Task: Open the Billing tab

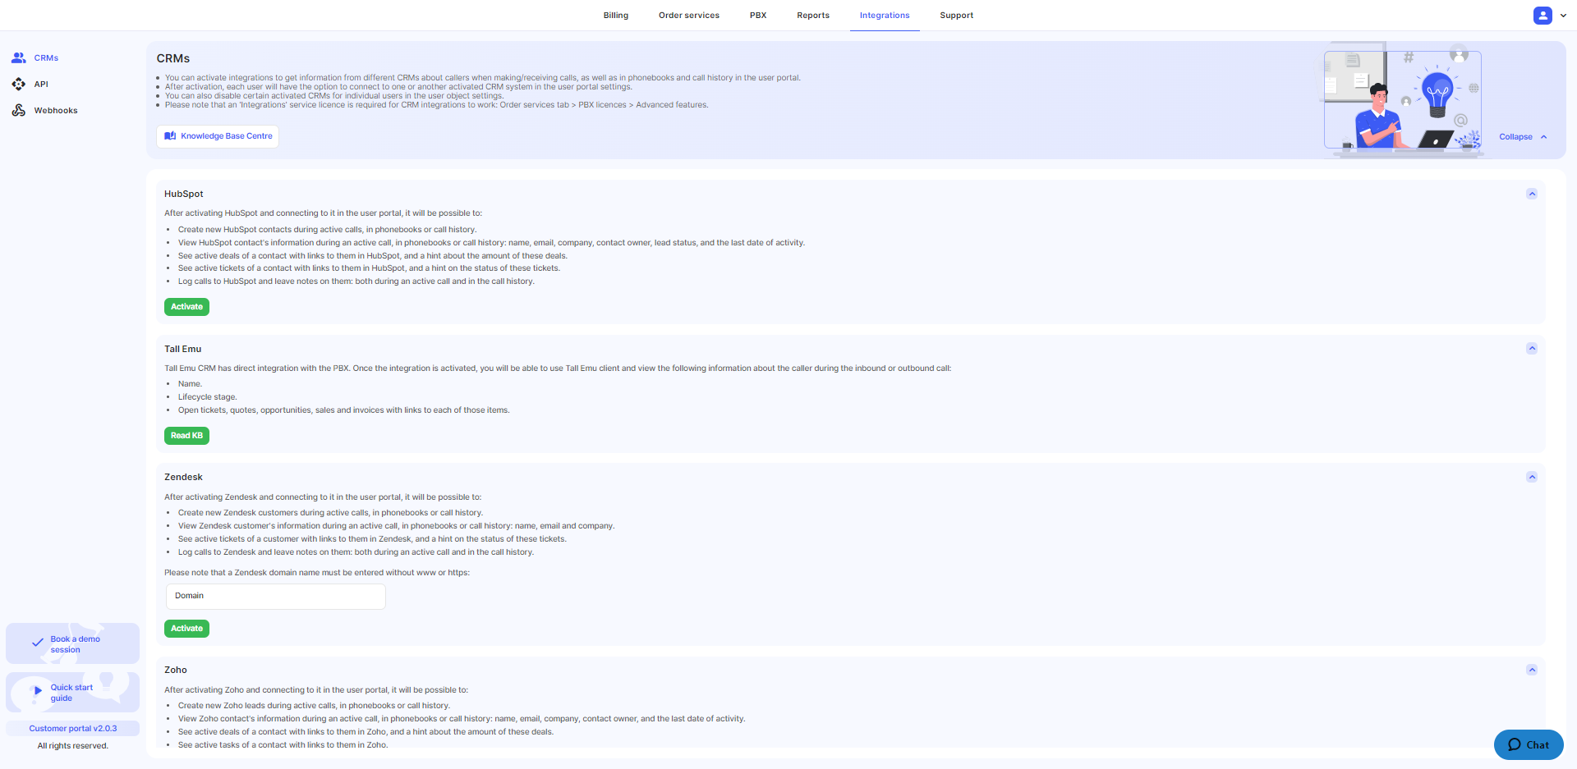Action: coord(616,16)
